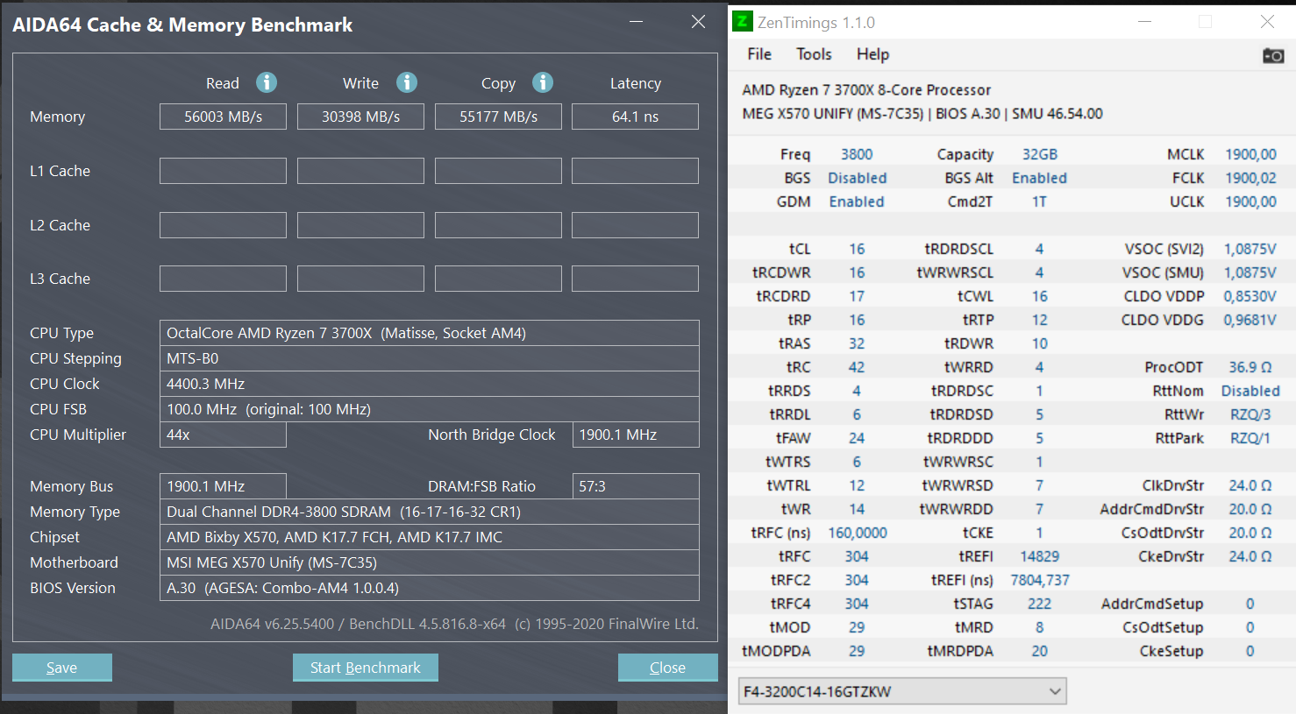The image size is (1296, 714).
Task: Click the Capacity value 32GB
Action: (1039, 154)
